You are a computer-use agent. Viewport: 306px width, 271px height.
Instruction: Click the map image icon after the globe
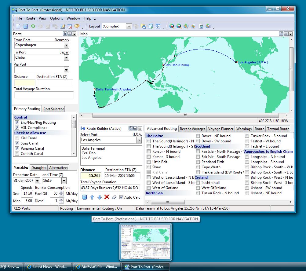click(193, 26)
